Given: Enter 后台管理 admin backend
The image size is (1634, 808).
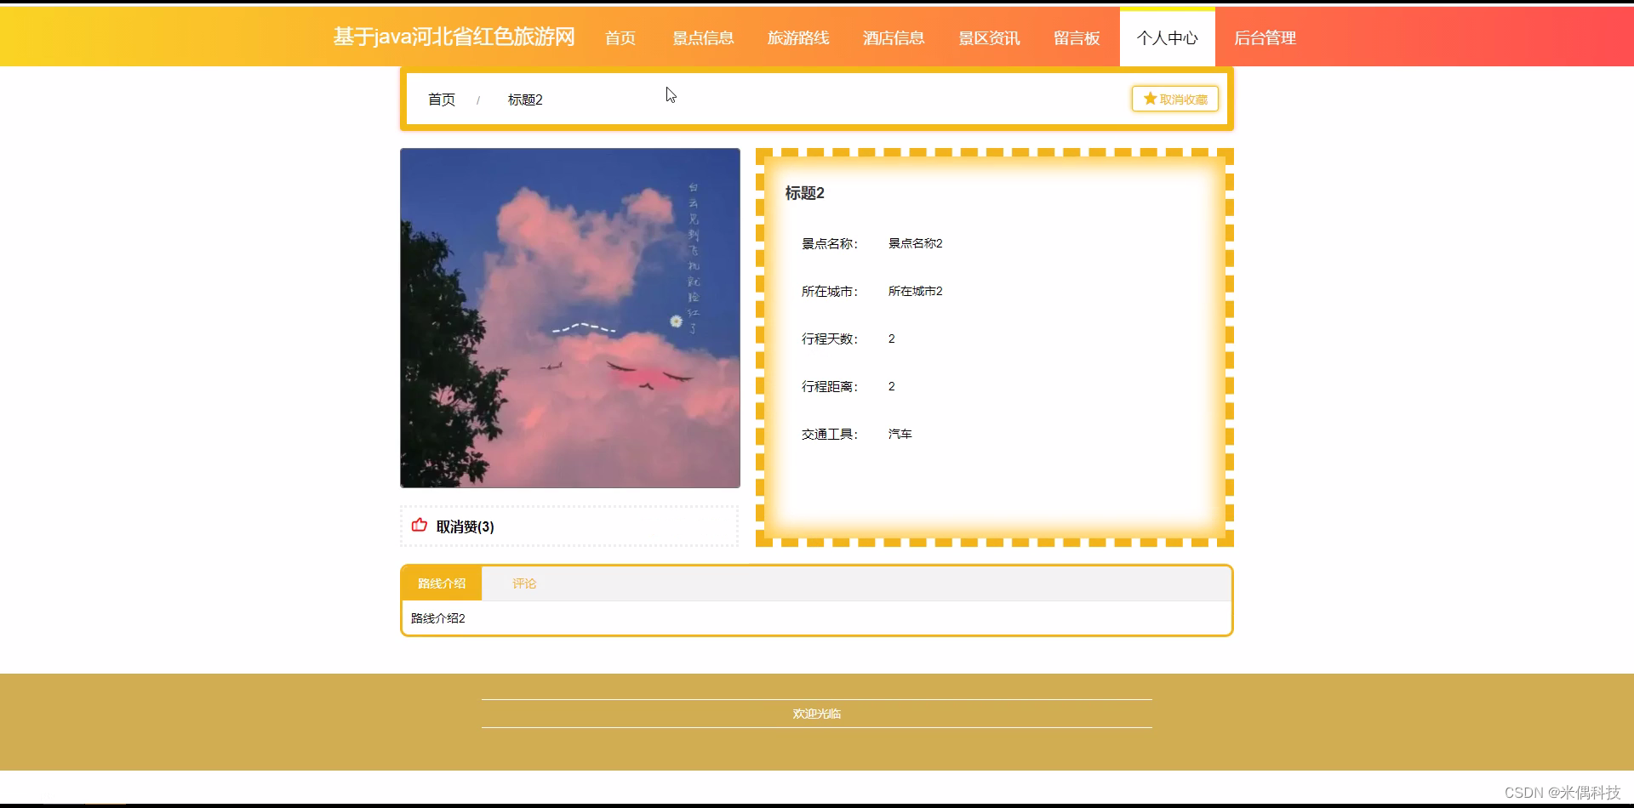Looking at the screenshot, I should 1265,37.
